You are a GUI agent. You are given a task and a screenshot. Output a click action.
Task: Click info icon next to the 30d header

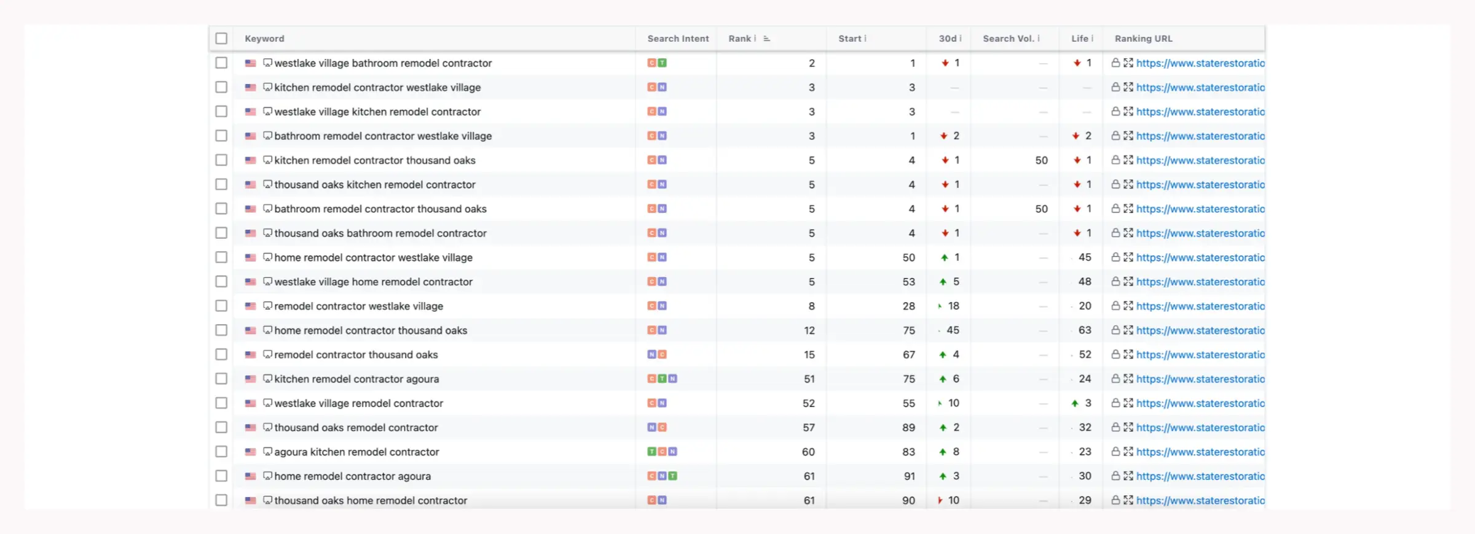coord(961,39)
